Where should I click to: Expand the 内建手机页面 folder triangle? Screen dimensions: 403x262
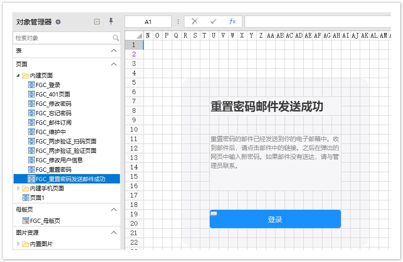pos(18,188)
